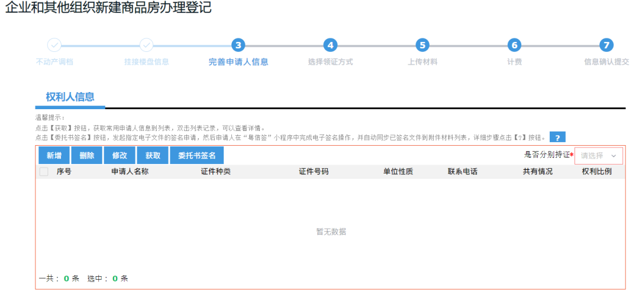Click the 证件种类 column header

(215, 172)
